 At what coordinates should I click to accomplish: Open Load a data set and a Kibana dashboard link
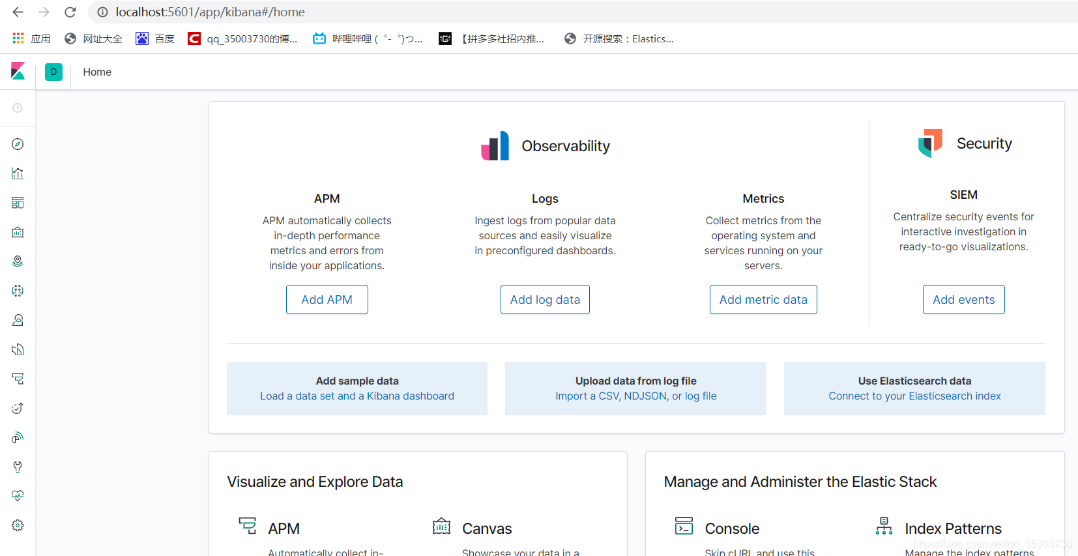tap(357, 396)
